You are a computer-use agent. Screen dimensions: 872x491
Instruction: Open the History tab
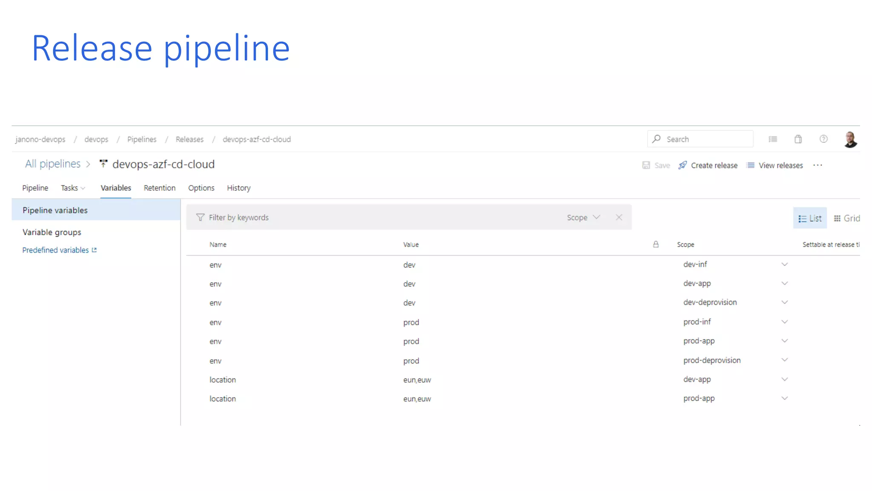pyautogui.click(x=238, y=188)
